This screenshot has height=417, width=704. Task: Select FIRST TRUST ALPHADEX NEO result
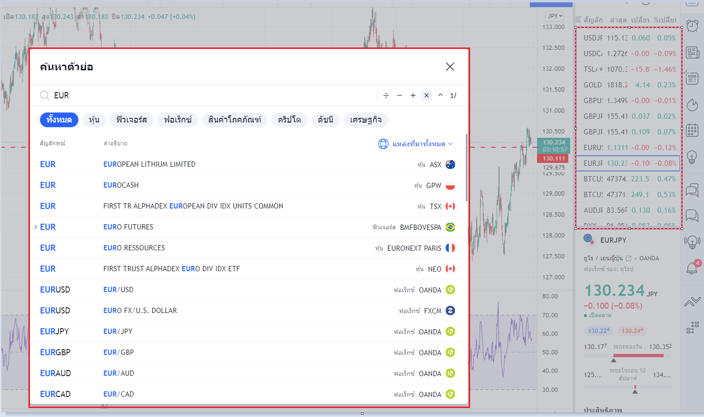[x=248, y=269]
